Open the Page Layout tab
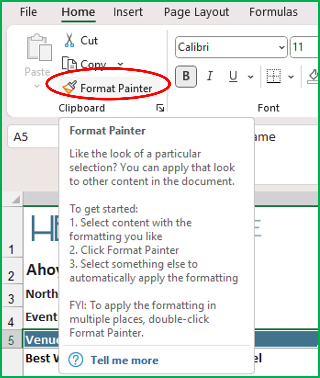Image resolution: width=320 pixels, height=378 pixels. pyautogui.click(x=196, y=12)
